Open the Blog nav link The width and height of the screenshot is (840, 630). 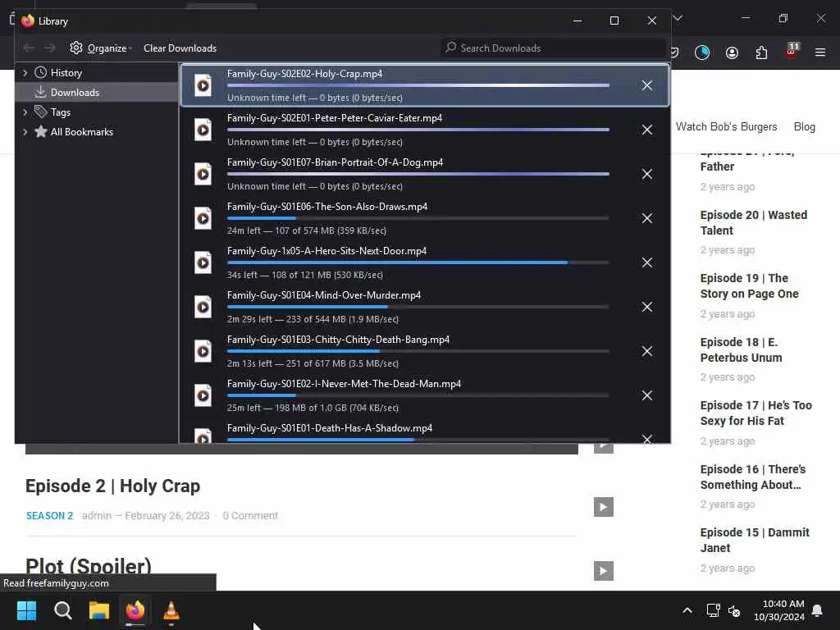(804, 127)
